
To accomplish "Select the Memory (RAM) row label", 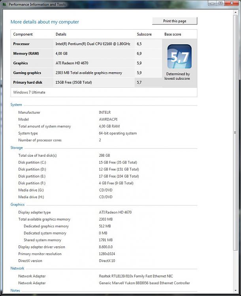I will pyautogui.click(x=26, y=53).
